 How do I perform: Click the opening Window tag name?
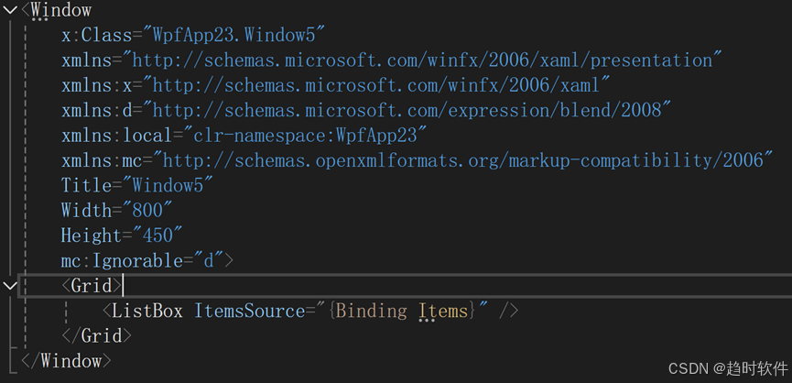pos(60,11)
